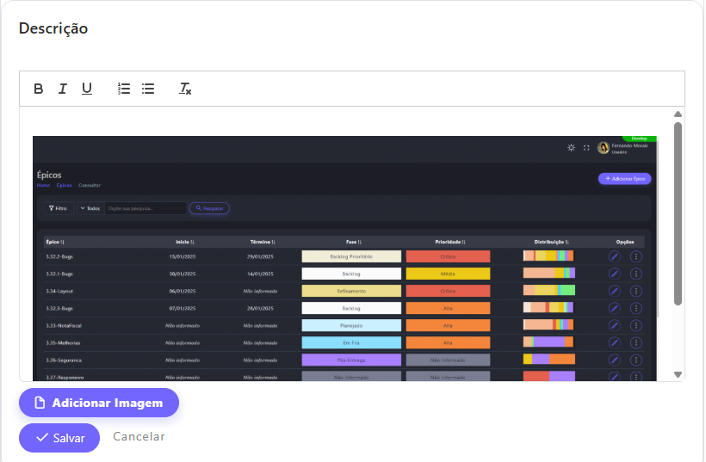Insert a bulleted list
This screenshot has width=706, height=462.
click(148, 89)
